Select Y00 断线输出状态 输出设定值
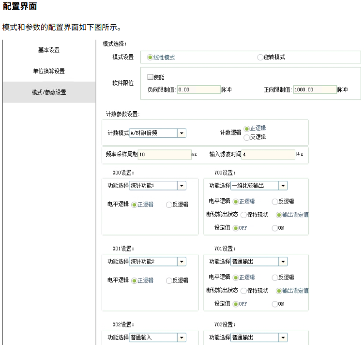The height and width of the screenshot is (352, 364). point(279,215)
